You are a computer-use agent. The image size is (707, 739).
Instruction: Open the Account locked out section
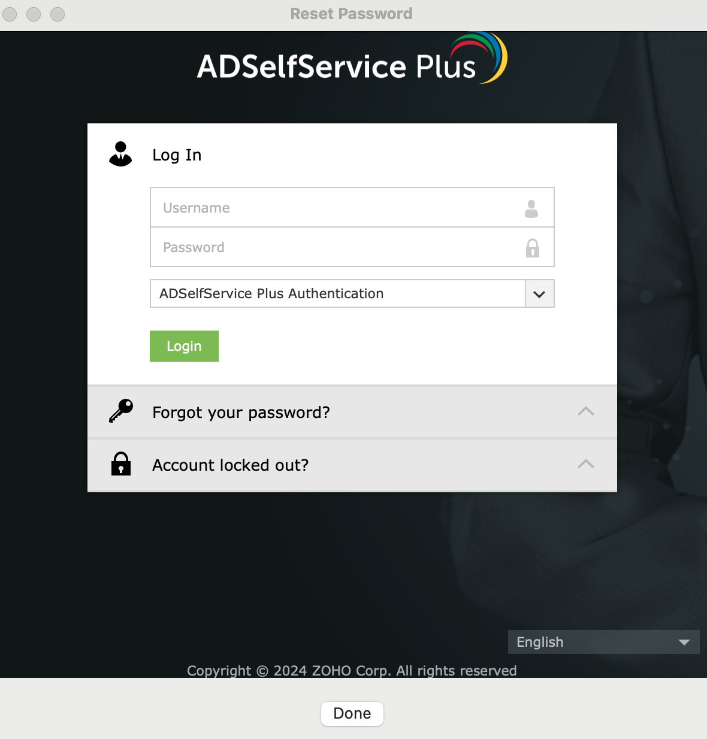click(x=352, y=465)
